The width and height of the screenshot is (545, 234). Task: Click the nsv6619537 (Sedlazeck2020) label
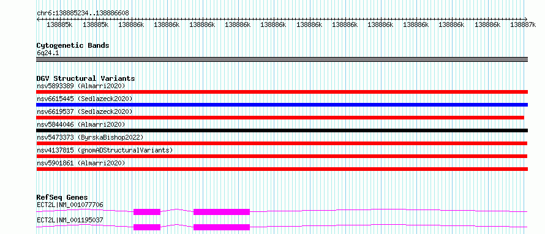click(85, 111)
